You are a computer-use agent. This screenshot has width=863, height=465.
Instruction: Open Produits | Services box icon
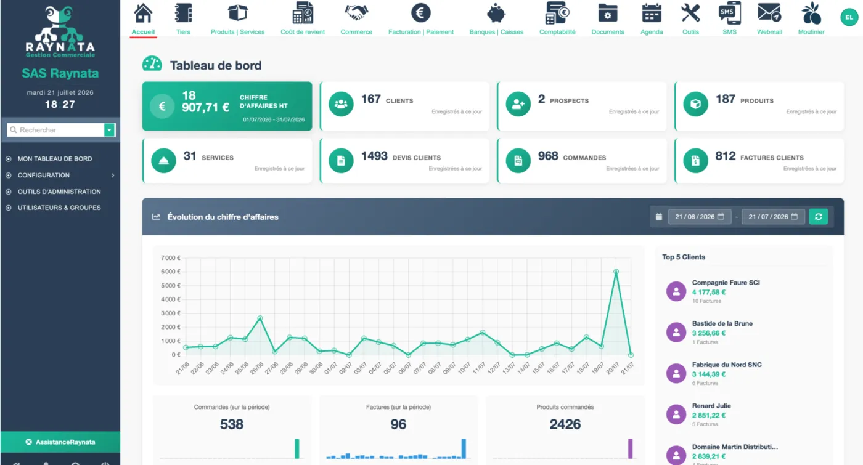(237, 12)
